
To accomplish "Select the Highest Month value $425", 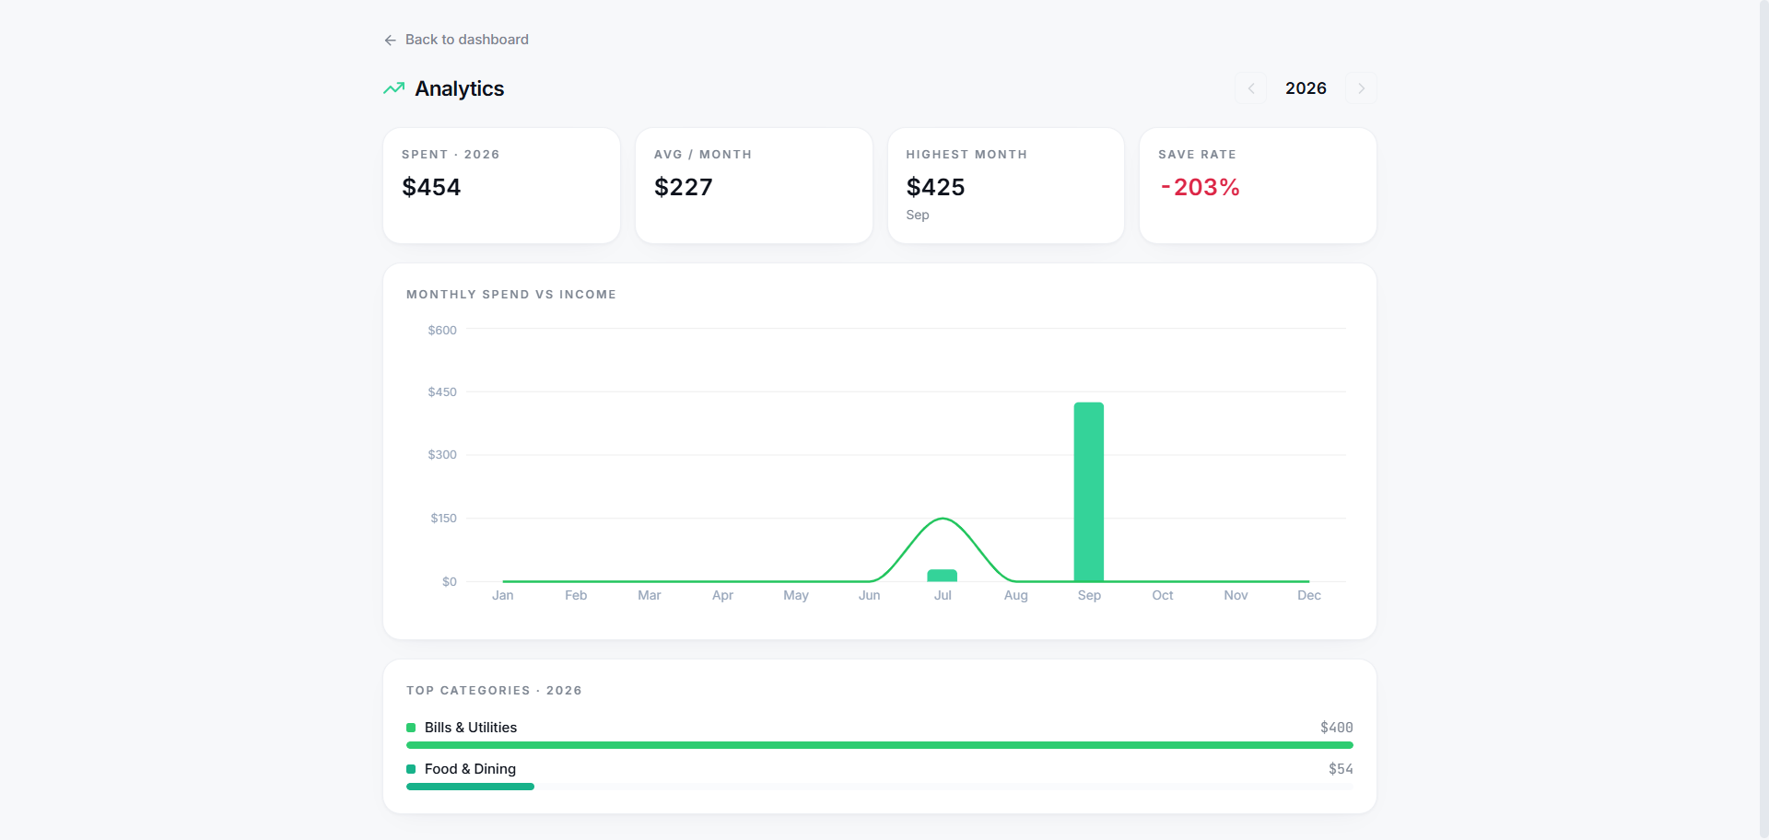I will coord(935,187).
